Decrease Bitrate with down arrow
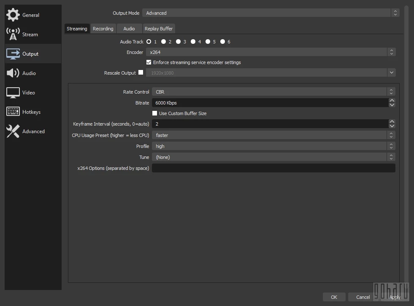Image resolution: width=414 pixels, height=306 pixels. pyautogui.click(x=392, y=105)
